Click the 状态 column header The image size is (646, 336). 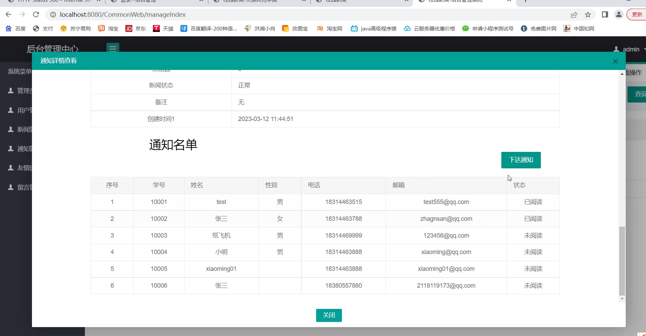tap(533, 185)
